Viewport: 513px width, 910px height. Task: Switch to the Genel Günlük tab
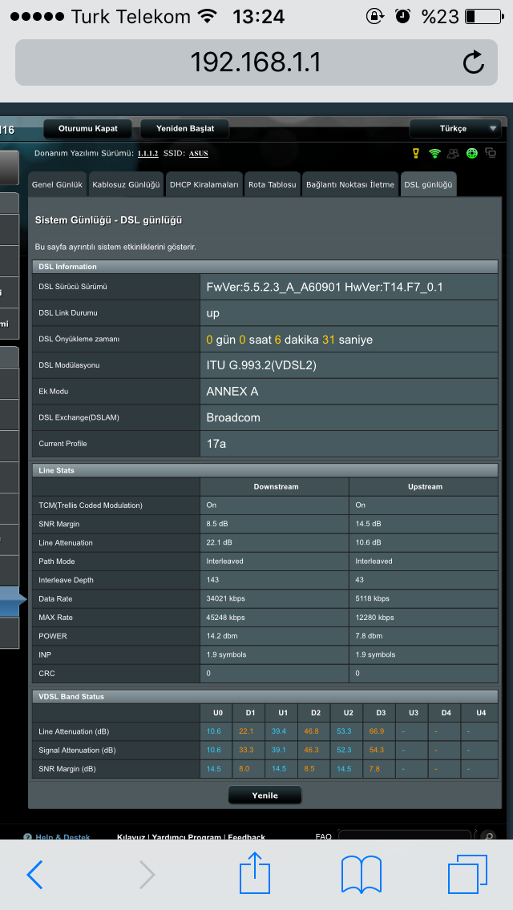pos(57,184)
